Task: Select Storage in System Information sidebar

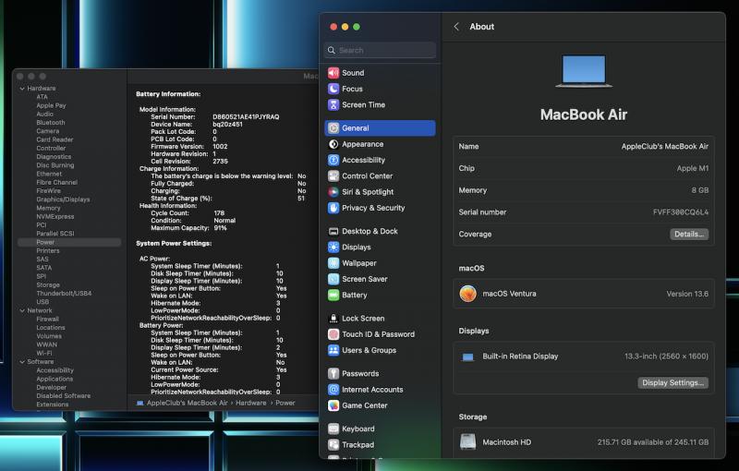Action: (x=48, y=285)
